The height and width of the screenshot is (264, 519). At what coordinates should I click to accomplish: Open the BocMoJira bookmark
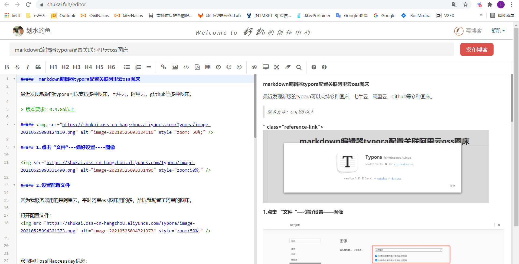point(416,15)
